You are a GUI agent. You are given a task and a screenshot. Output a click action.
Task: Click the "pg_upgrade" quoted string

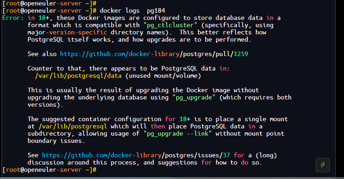click(x=194, y=97)
